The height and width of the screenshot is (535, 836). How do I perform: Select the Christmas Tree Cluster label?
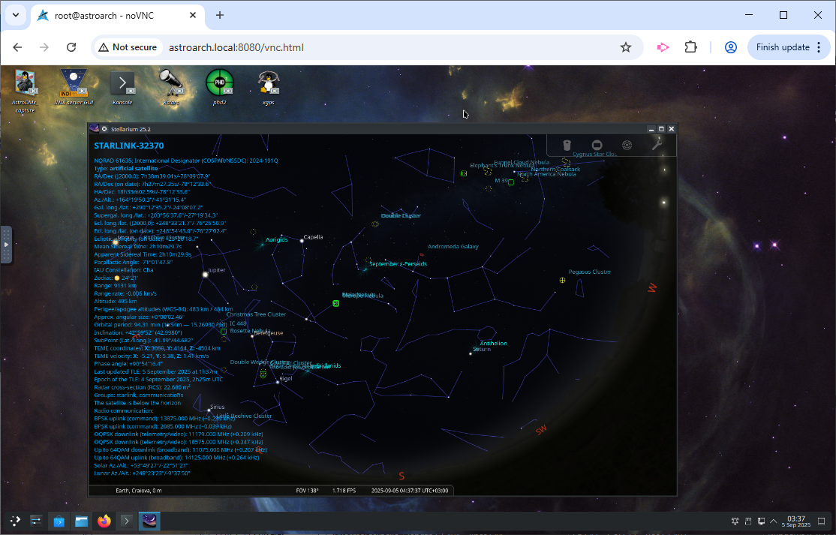256,314
